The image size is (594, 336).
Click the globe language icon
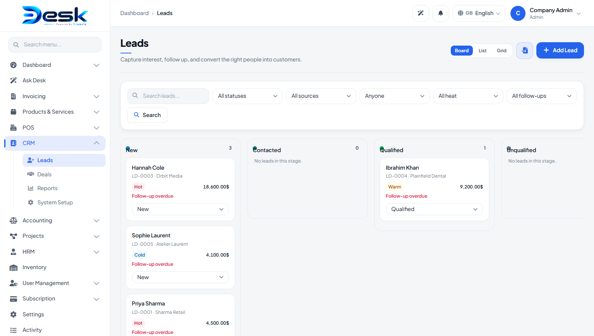(x=461, y=13)
